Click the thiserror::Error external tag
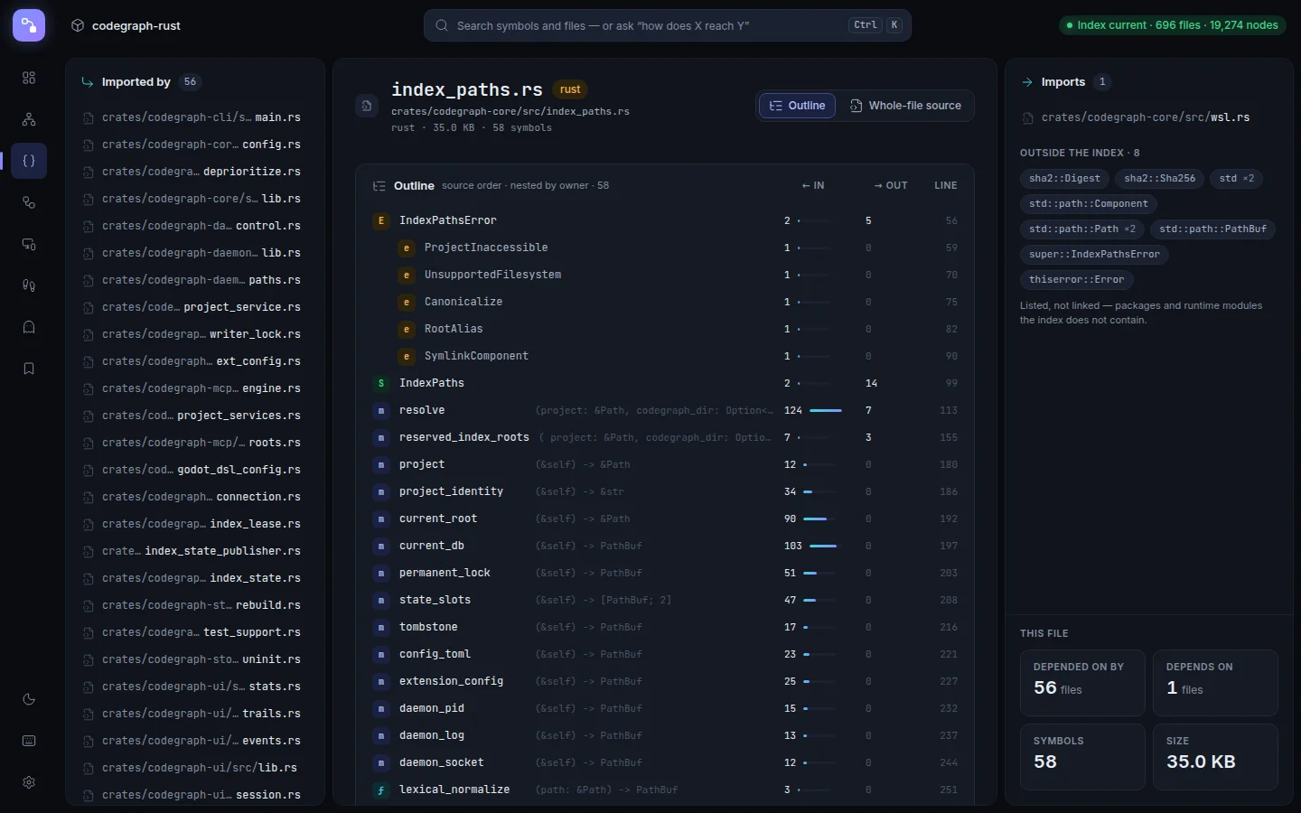The height and width of the screenshot is (813, 1301). 1076,280
